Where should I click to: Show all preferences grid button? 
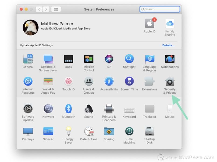click(56, 9)
